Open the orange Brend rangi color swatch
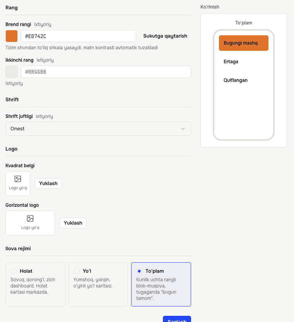This screenshot has height=322, width=294. [x=12, y=36]
